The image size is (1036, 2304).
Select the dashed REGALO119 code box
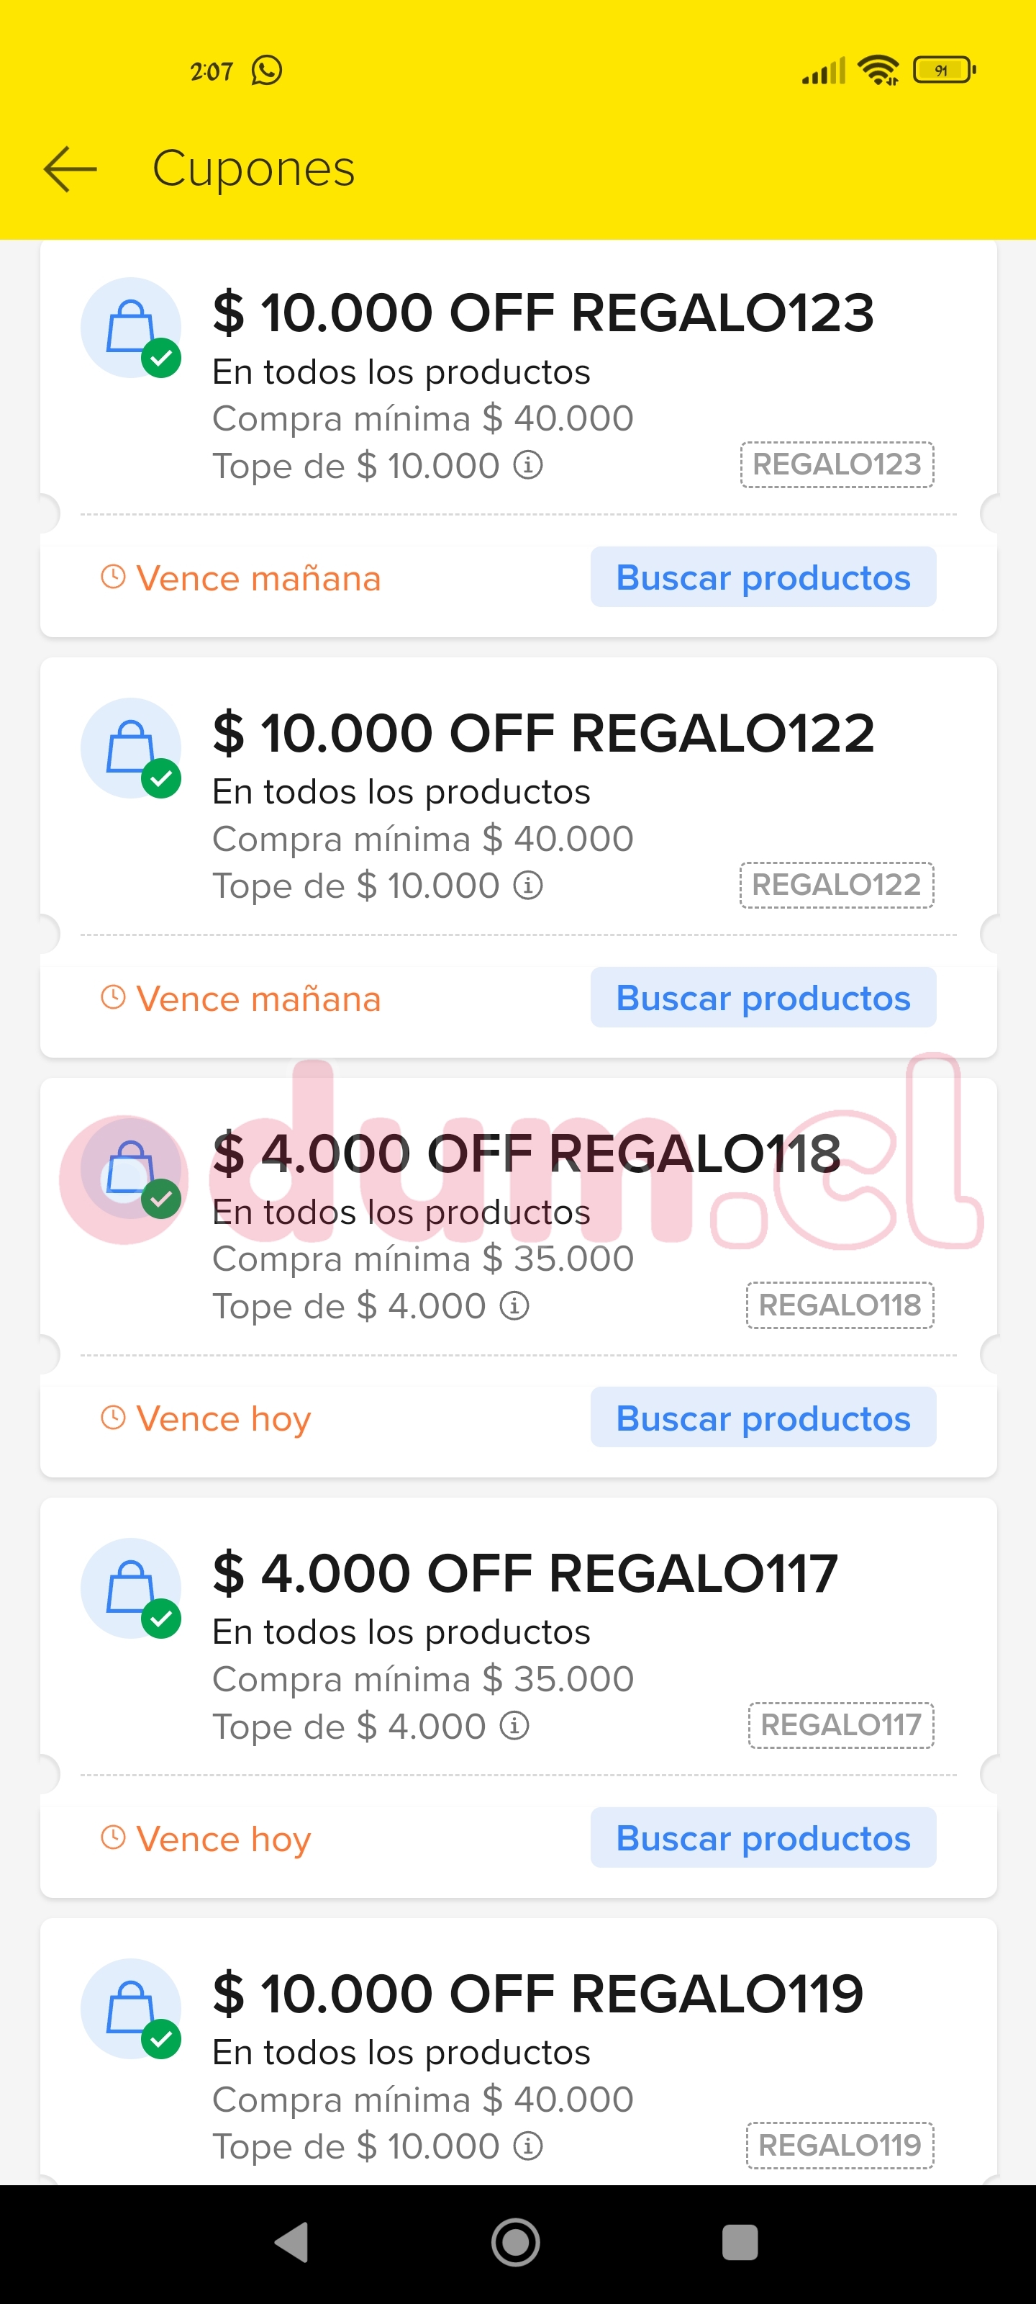pyautogui.click(x=840, y=2145)
